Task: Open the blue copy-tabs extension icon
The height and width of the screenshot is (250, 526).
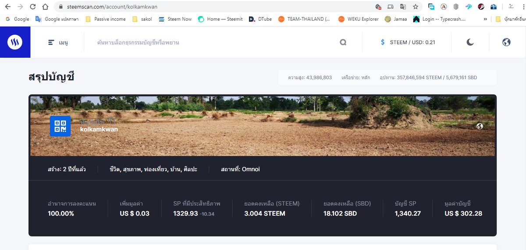Action: [x=431, y=7]
